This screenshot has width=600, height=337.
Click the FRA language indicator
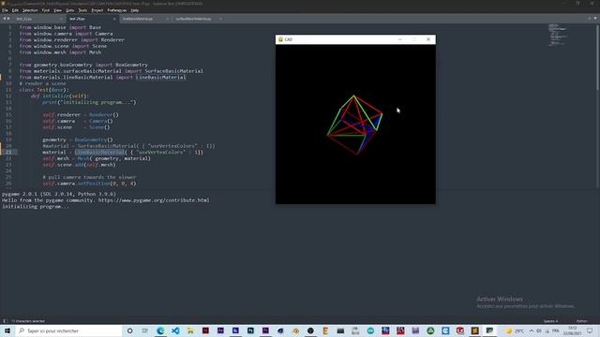click(x=555, y=330)
